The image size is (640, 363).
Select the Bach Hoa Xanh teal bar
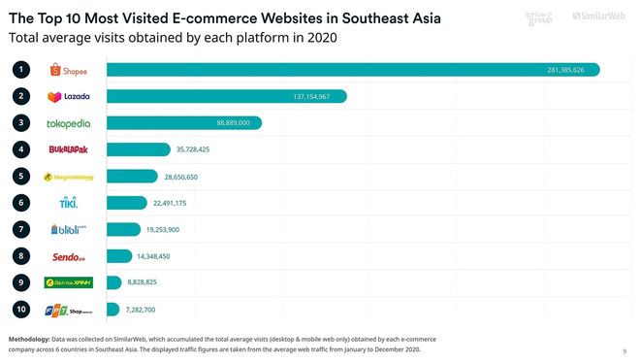114,282
